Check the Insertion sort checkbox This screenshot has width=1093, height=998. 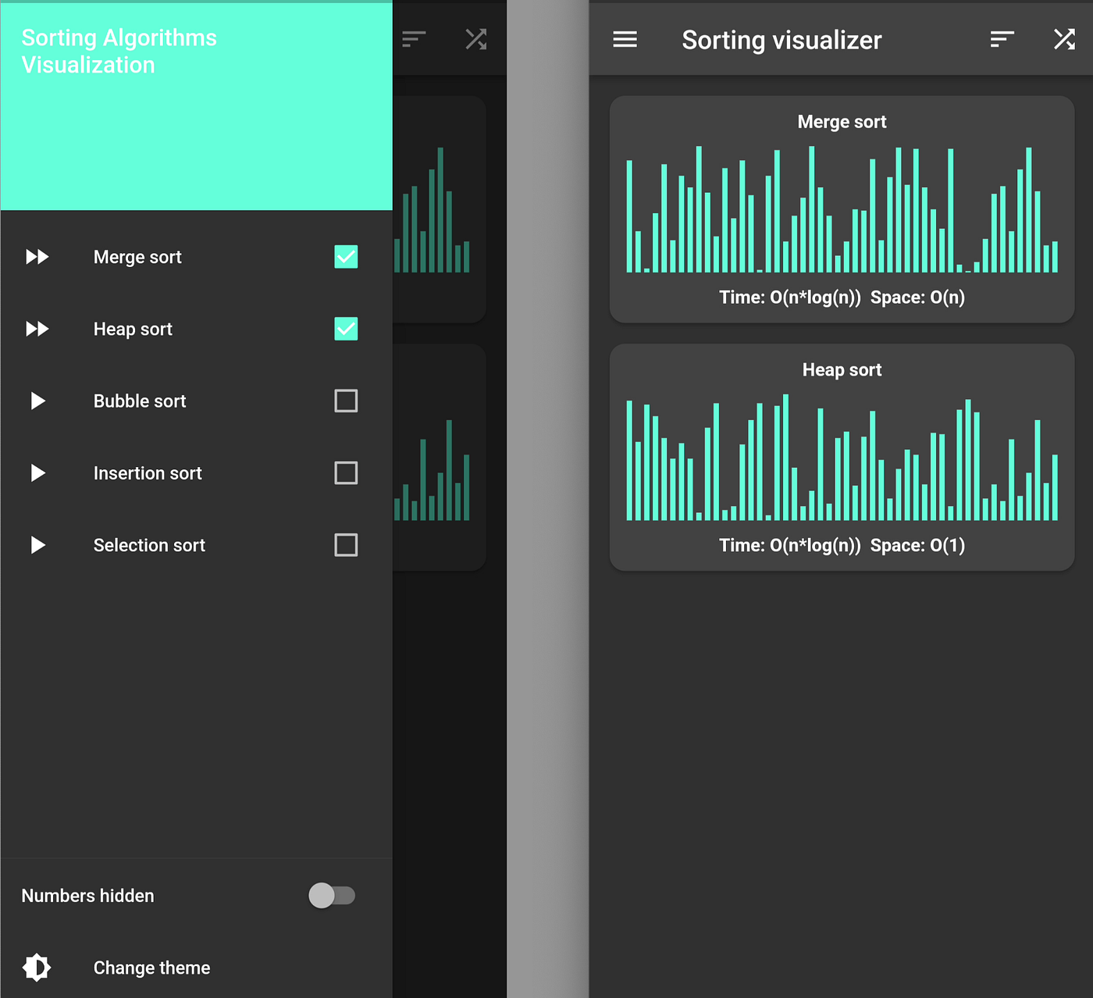click(346, 472)
